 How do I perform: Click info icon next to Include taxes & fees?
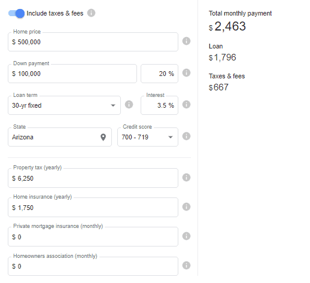point(91,13)
